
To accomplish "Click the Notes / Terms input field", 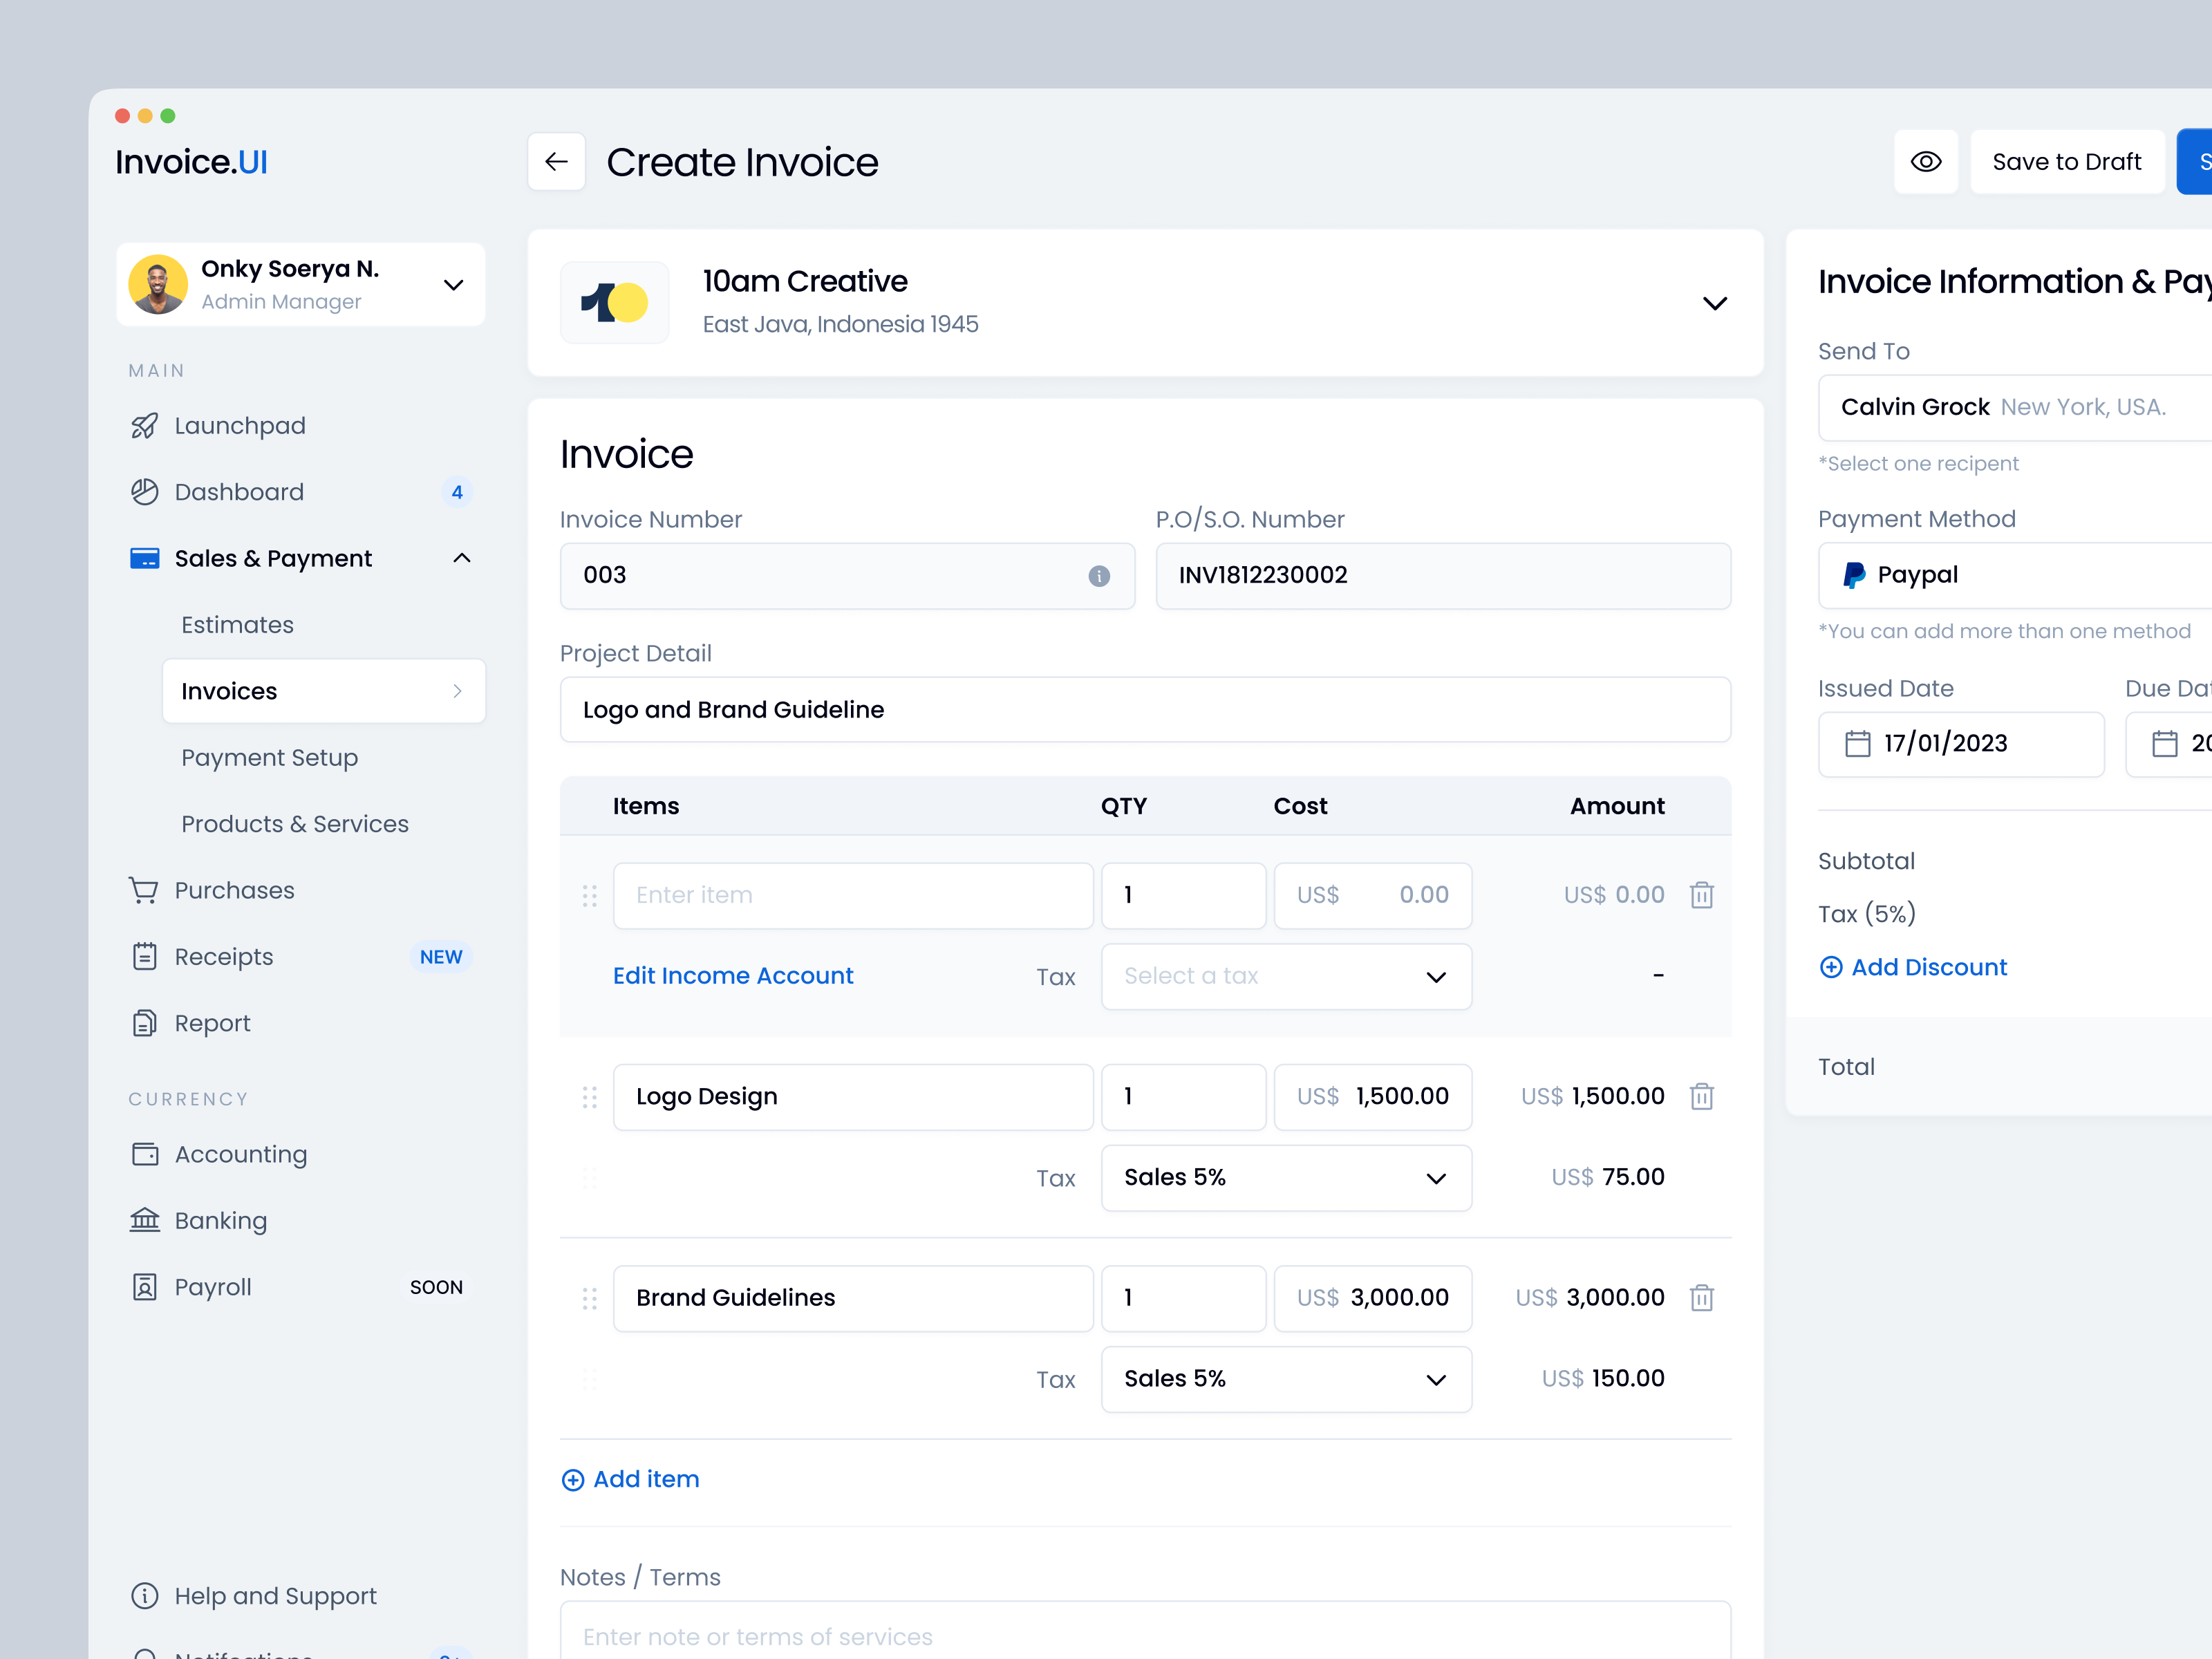I will (1144, 1636).
